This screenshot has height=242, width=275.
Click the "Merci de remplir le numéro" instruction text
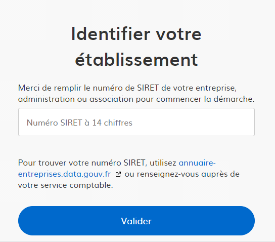tap(71, 88)
